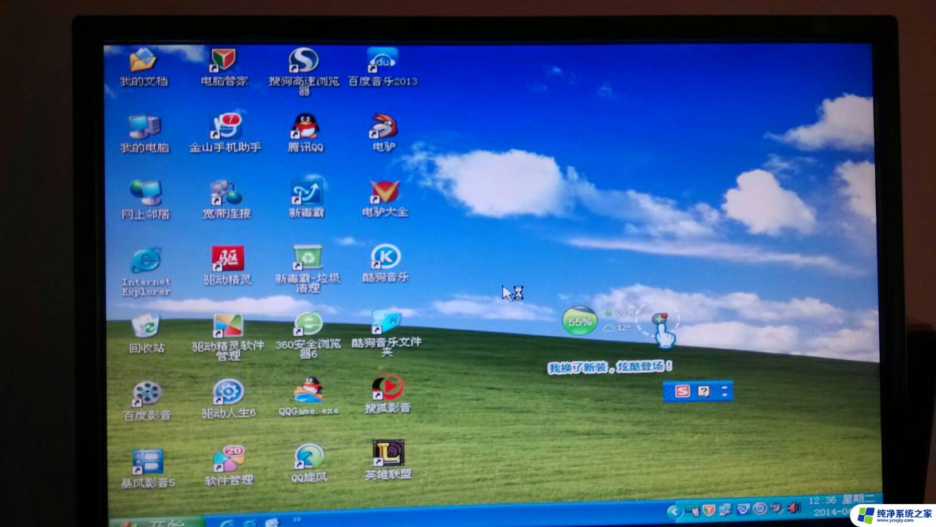Open 驱动精灵软件管理 shortcut
936x527 pixels.
click(x=228, y=337)
